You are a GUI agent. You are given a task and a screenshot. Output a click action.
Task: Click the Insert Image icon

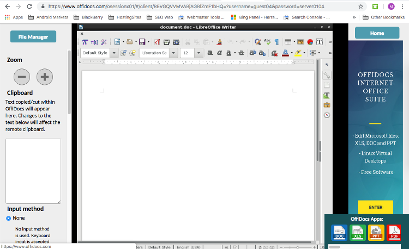(300, 42)
